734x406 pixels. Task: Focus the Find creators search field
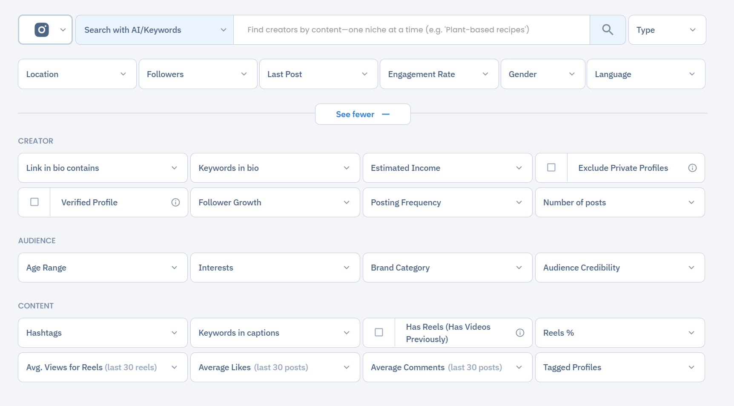(412, 30)
